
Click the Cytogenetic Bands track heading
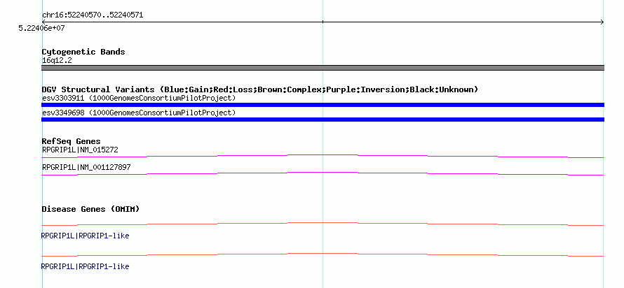click(x=83, y=52)
